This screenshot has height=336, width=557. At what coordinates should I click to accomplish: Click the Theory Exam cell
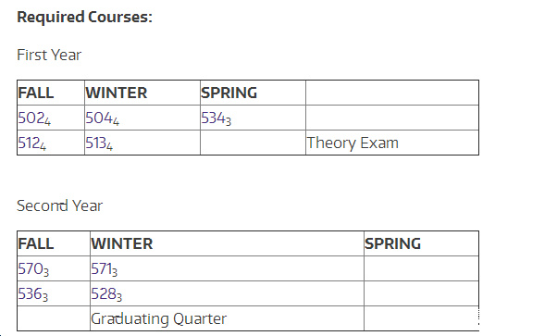(x=392, y=143)
